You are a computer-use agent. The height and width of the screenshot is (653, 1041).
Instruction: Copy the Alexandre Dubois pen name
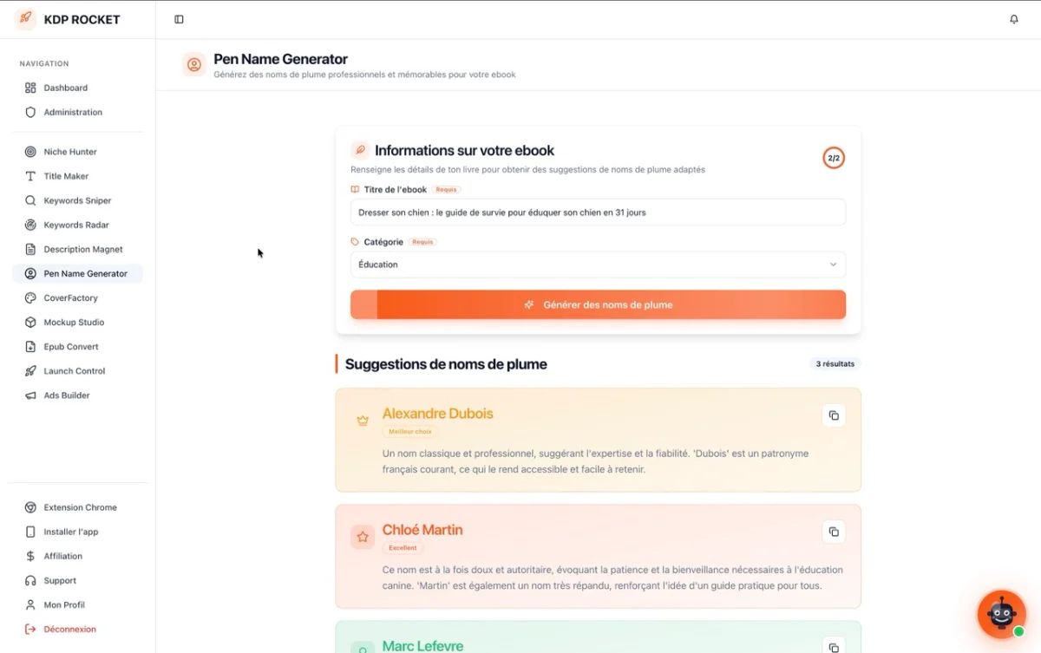pos(834,415)
